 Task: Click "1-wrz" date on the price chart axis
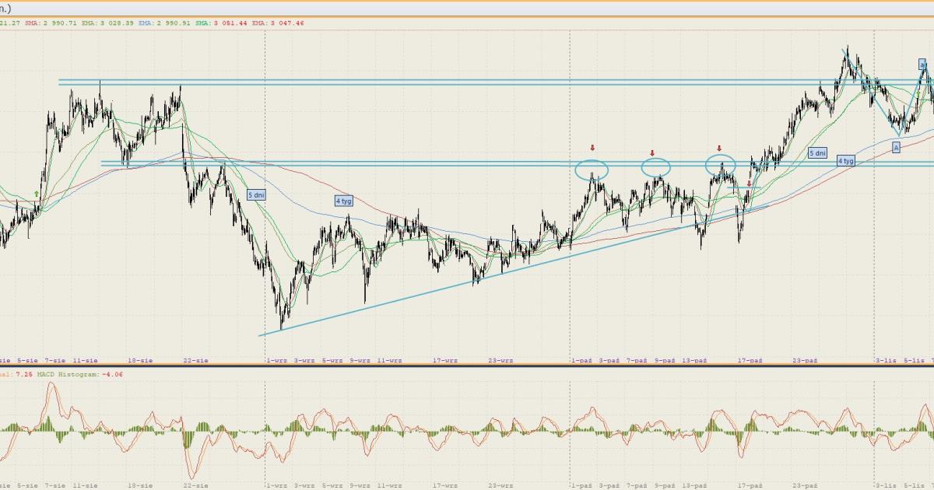(277, 361)
